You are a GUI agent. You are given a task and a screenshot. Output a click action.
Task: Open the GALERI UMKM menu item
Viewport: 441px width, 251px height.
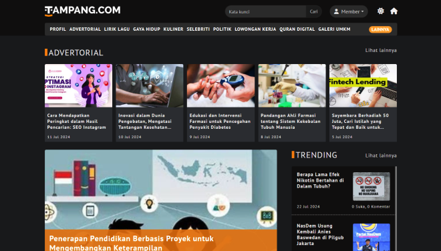[334, 29]
